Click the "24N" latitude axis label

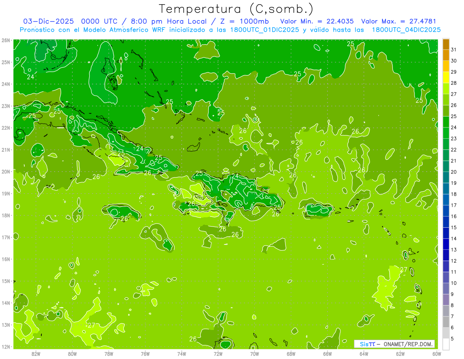click(6, 84)
